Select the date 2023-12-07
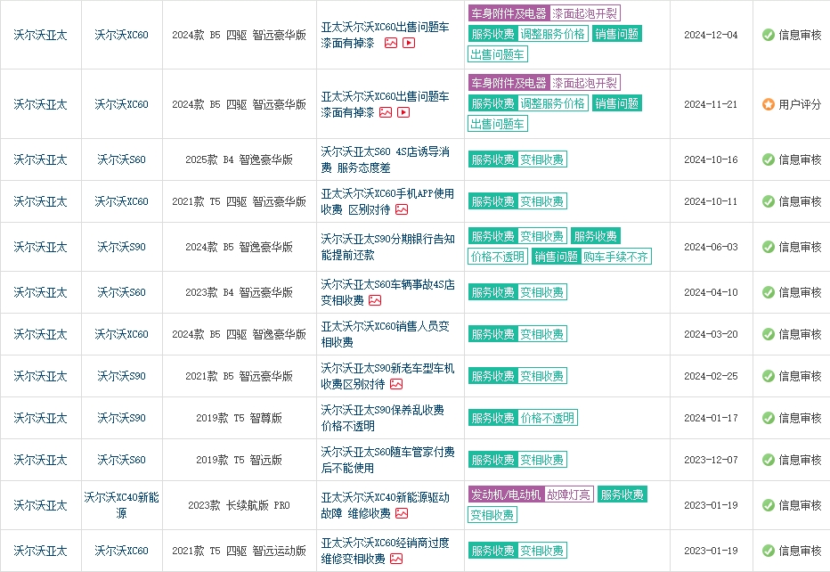The image size is (830, 572). pos(711,460)
